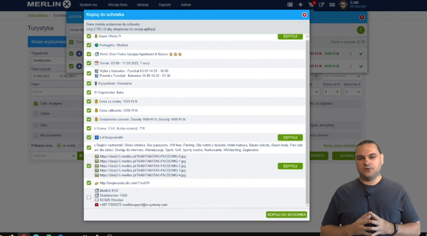
Task: Open the Raporty menu
Action: (x=165, y=5)
